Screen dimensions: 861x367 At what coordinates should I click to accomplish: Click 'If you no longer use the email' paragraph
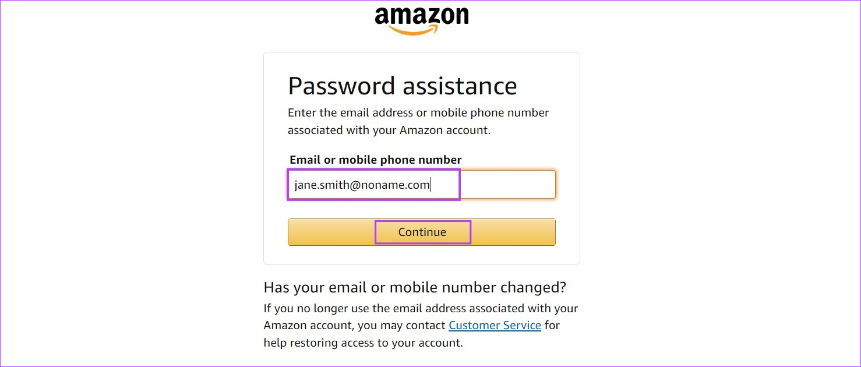pyautogui.click(x=421, y=325)
